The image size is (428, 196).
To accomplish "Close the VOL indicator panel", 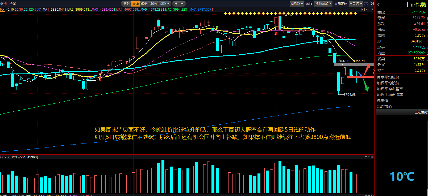I will pyautogui.click(x=372, y=157).
